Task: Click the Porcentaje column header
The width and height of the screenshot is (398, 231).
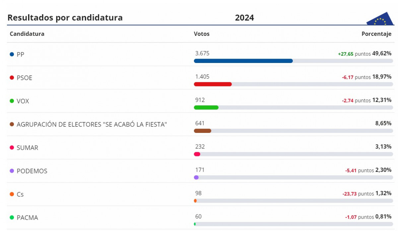Action: pos(376,34)
